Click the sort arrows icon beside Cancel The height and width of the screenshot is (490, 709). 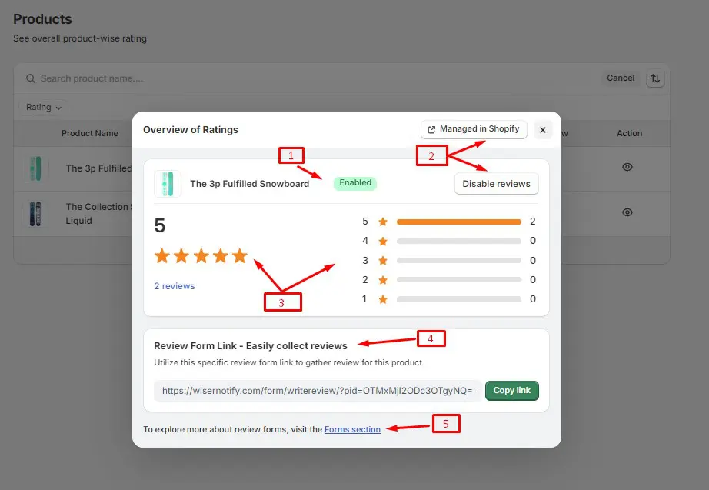click(x=655, y=78)
